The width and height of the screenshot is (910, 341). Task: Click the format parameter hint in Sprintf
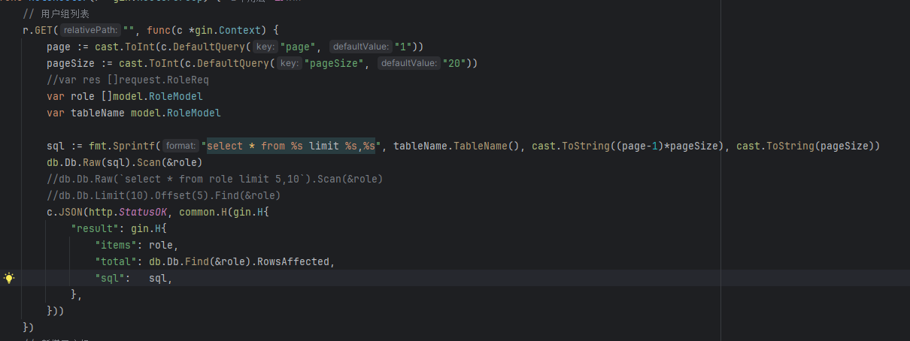click(x=181, y=146)
